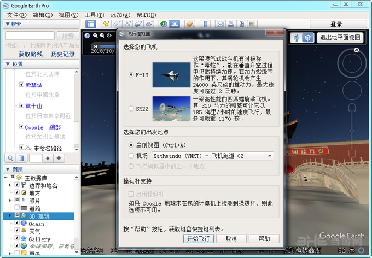Add a polygon using the toolbar icon
Viewport: 372px width, 258px height.
pyautogui.click(x=117, y=24)
